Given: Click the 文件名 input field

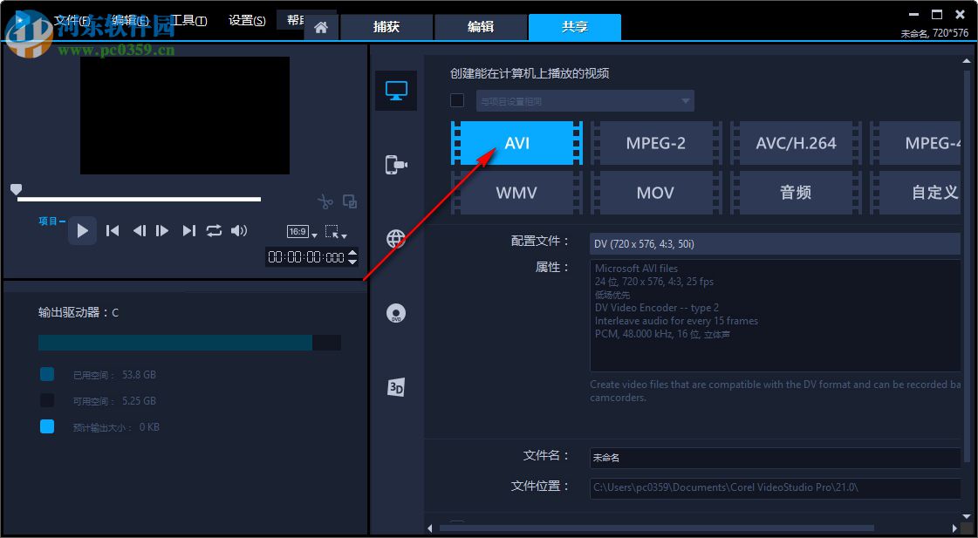Looking at the screenshot, I should (774, 456).
